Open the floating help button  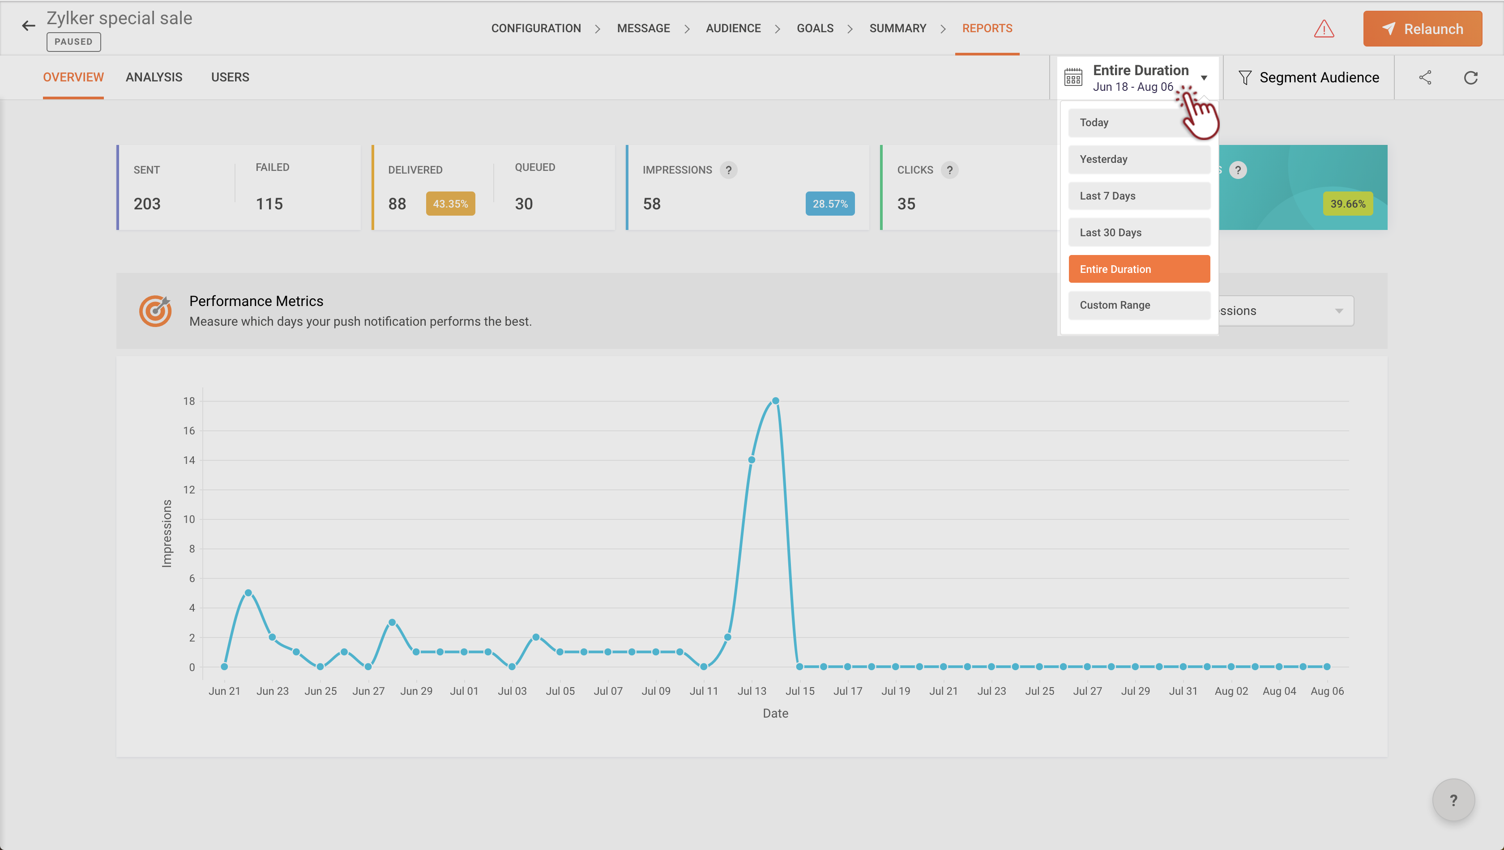click(x=1453, y=800)
